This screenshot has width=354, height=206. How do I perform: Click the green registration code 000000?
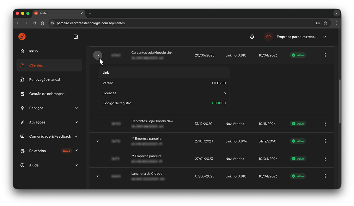219,103
